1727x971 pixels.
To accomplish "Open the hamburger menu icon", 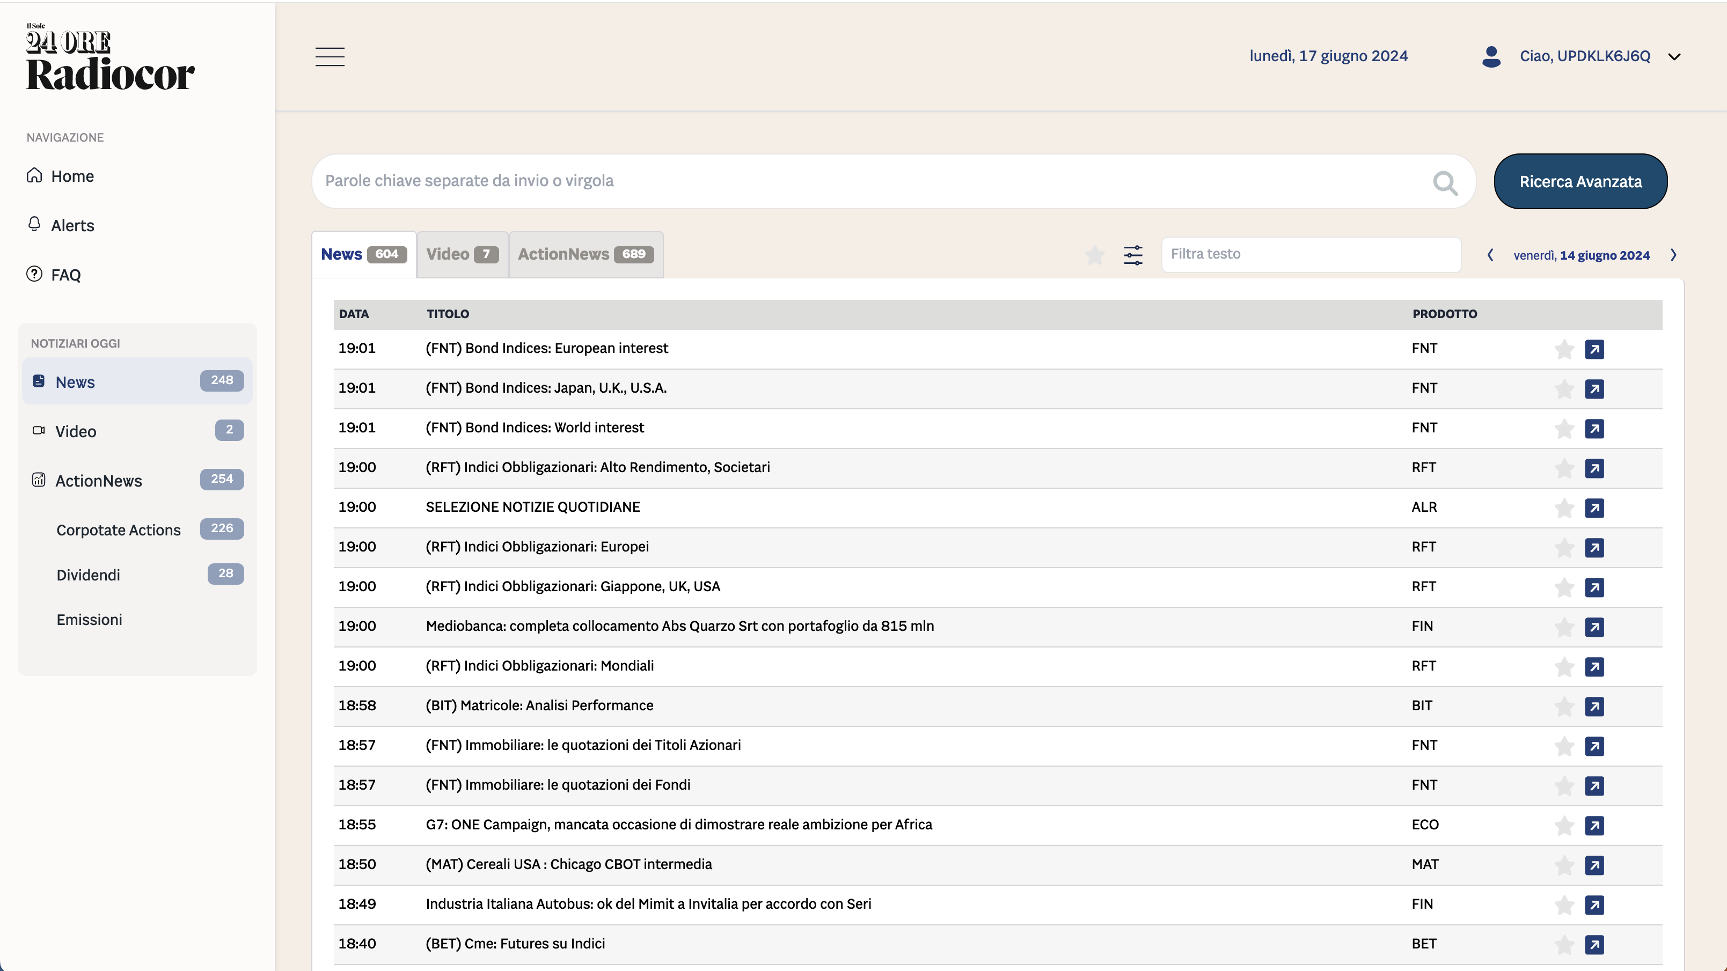I will (330, 57).
